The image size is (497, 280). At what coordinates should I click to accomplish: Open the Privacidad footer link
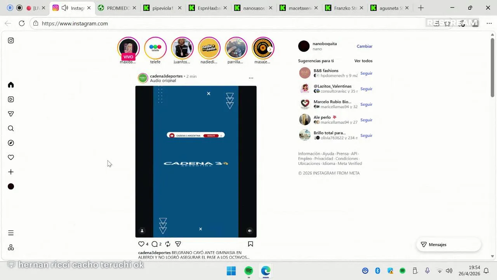[324, 159]
